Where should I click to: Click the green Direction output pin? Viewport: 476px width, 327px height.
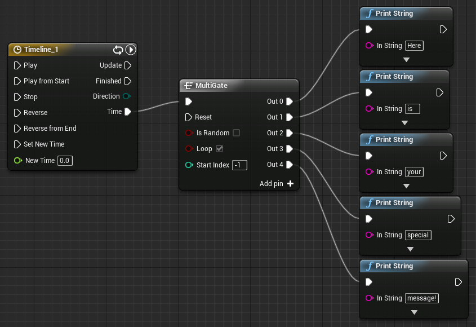click(x=127, y=96)
